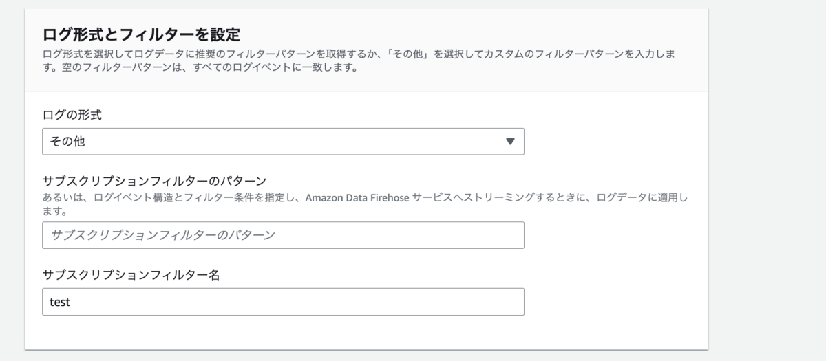
Task: Click the ログ形式とフィルターを設定 heading
Action: [x=141, y=34]
